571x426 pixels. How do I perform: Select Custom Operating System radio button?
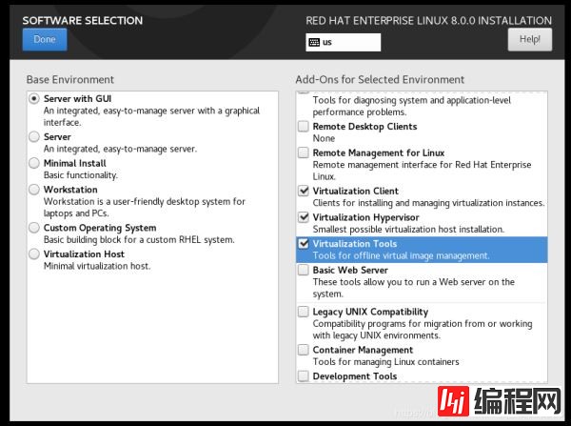coord(35,228)
